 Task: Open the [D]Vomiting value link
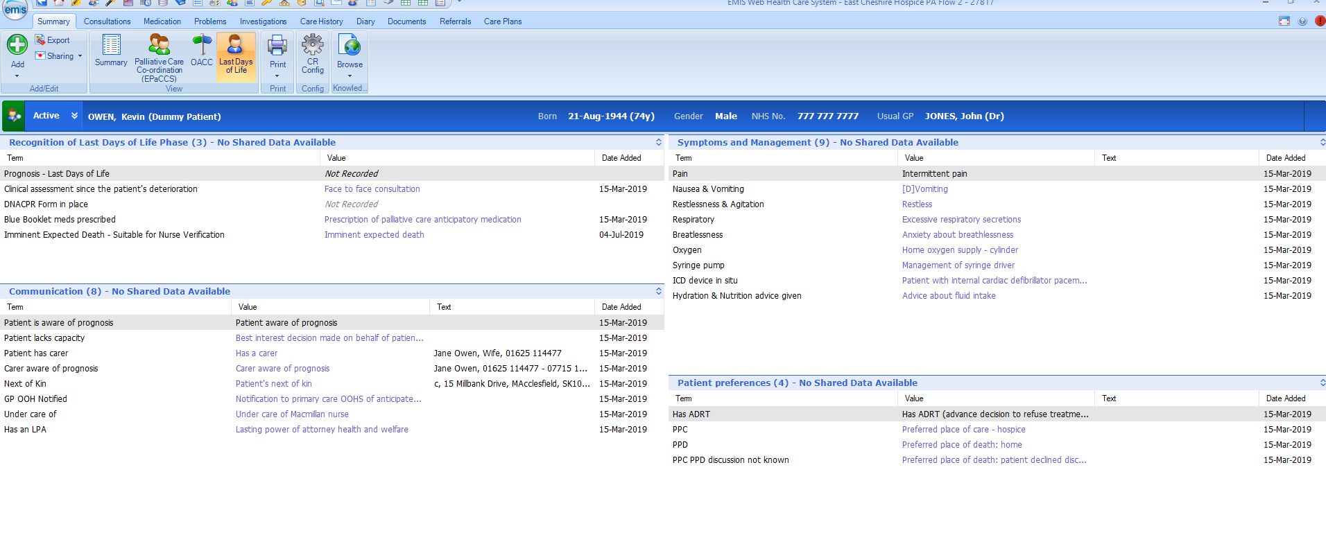(924, 189)
